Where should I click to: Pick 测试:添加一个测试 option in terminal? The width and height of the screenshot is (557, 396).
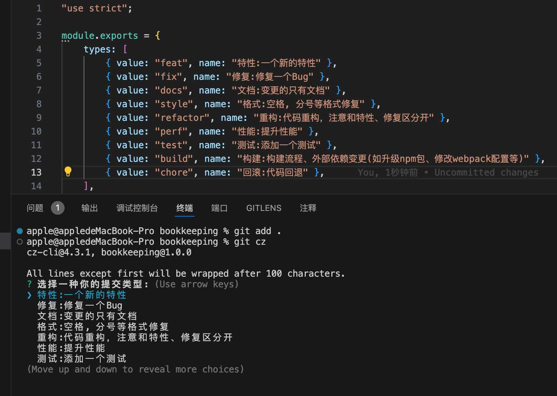tap(82, 359)
